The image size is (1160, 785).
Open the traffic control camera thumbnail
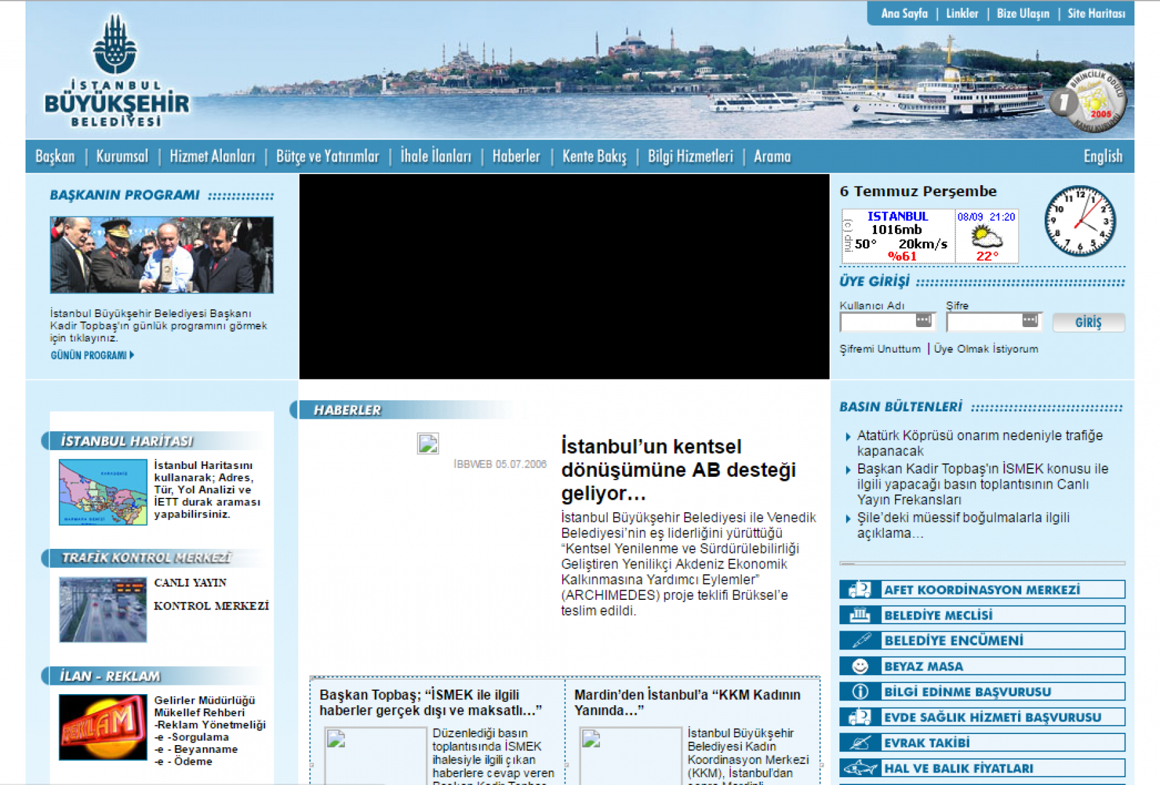tap(103, 610)
